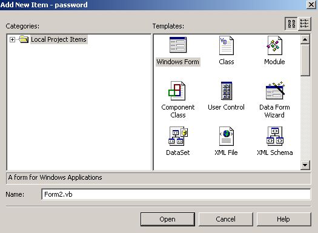The image size is (318, 233).
Task: Expand the Local Project Items node
Action: (x=12, y=39)
